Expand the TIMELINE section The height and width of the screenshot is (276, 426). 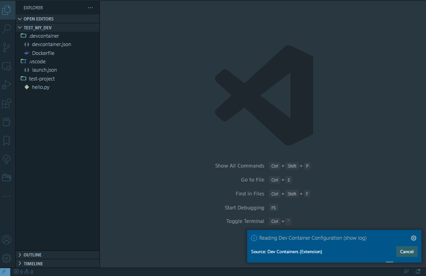tap(58, 263)
